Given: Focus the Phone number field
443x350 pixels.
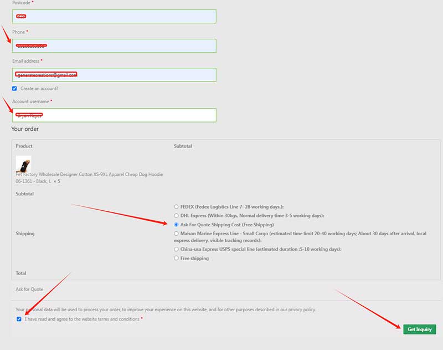Looking at the screenshot, I should [114, 45].
